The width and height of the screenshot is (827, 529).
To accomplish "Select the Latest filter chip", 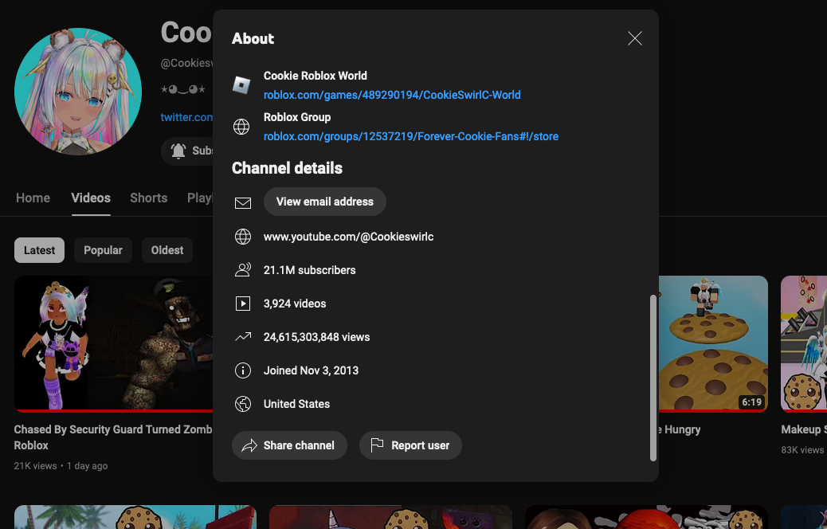I will [x=40, y=250].
